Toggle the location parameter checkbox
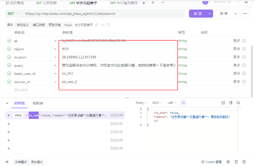Image resolution: width=255 pixels, height=167 pixels. pos(9,57)
